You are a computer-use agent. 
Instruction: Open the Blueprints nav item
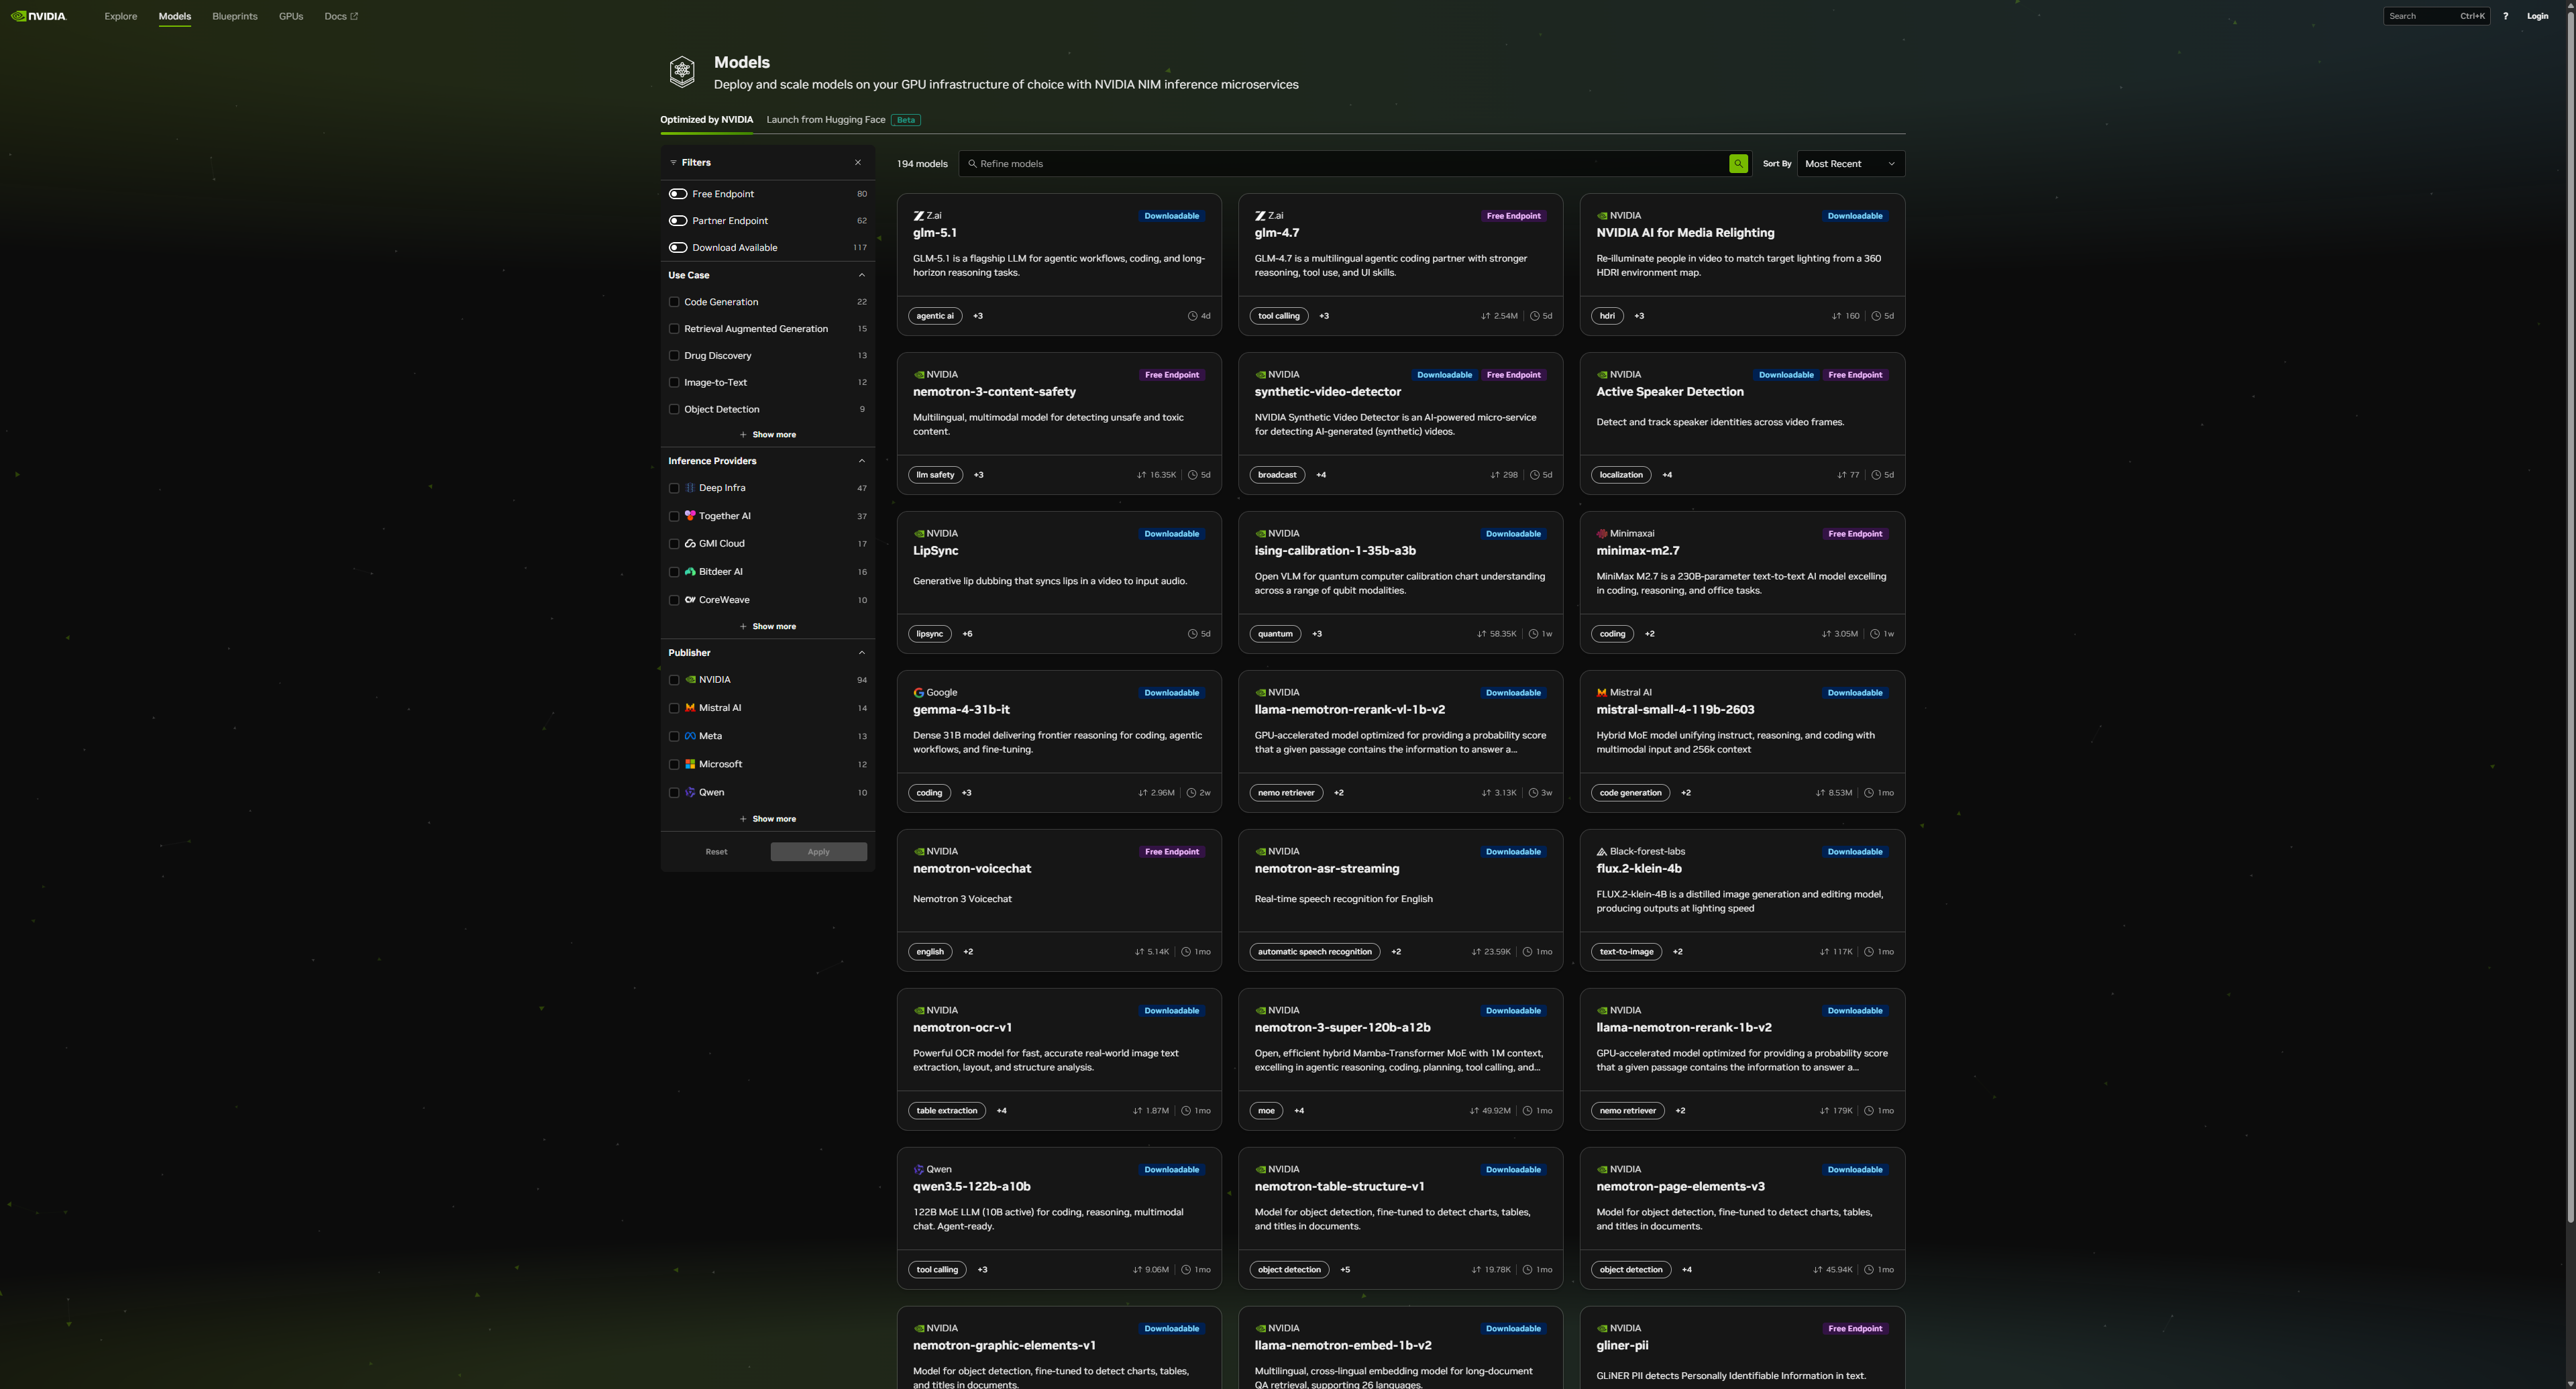[235, 16]
